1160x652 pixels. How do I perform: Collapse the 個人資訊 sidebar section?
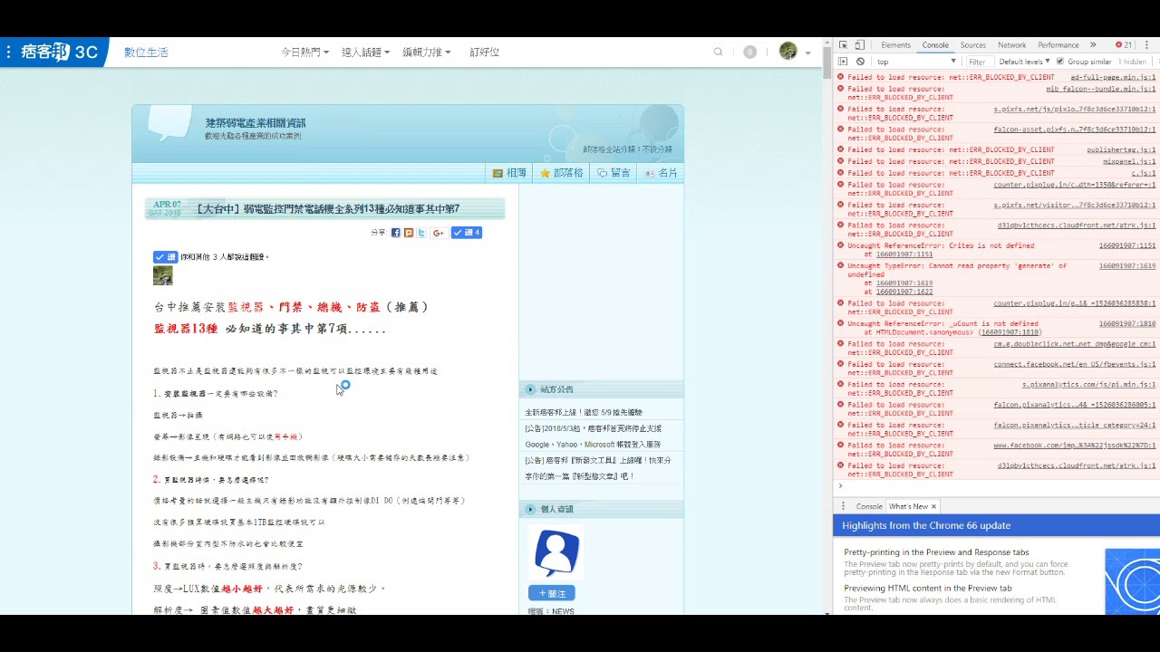point(531,509)
